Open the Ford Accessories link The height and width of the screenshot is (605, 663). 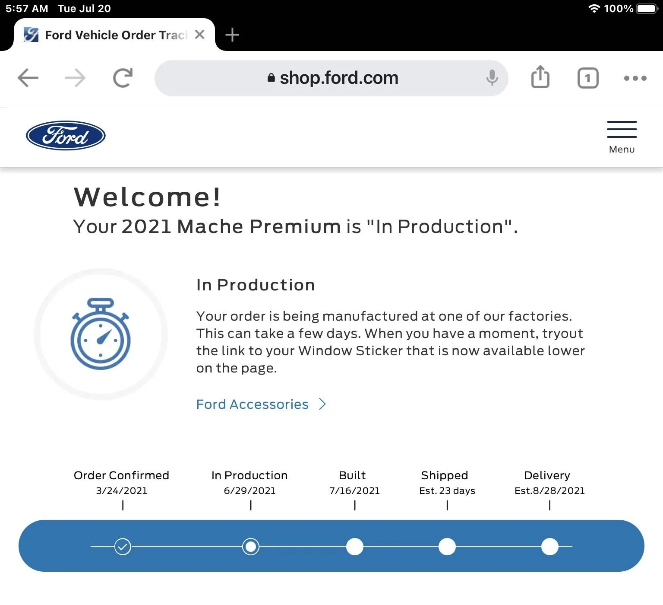point(253,404)
